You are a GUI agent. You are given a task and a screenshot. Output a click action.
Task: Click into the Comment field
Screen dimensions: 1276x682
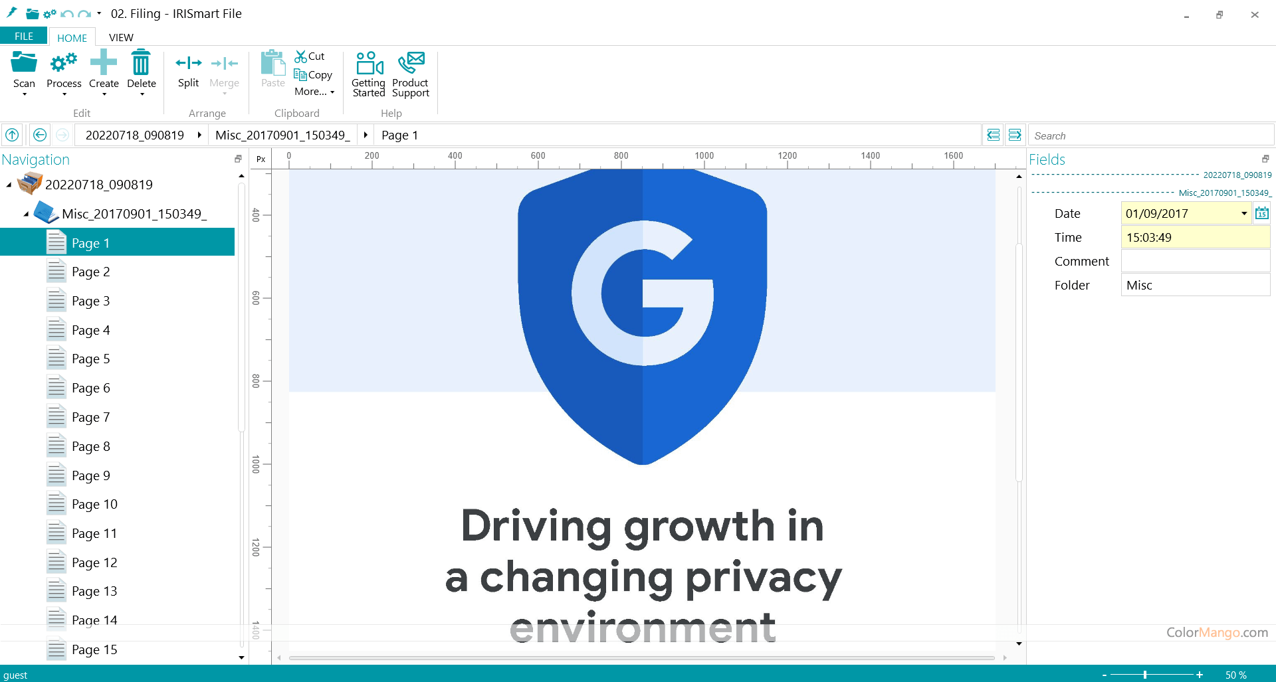tap(1195, 261)
